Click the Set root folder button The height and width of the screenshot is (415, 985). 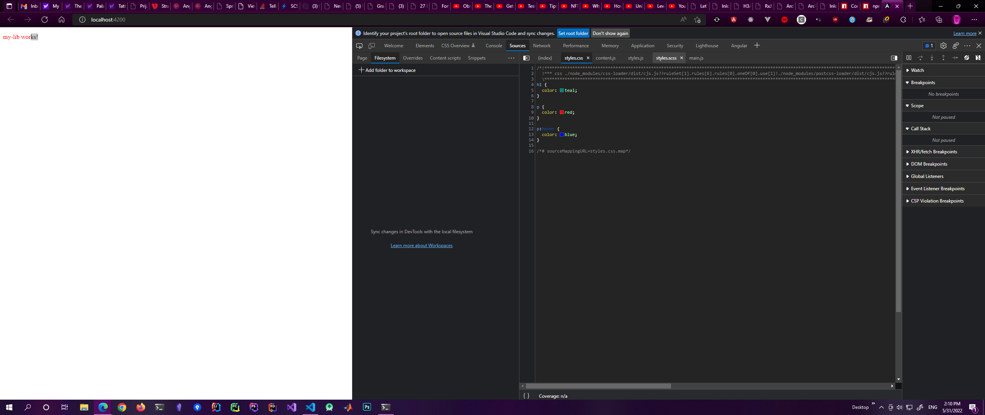coord(573,33)
